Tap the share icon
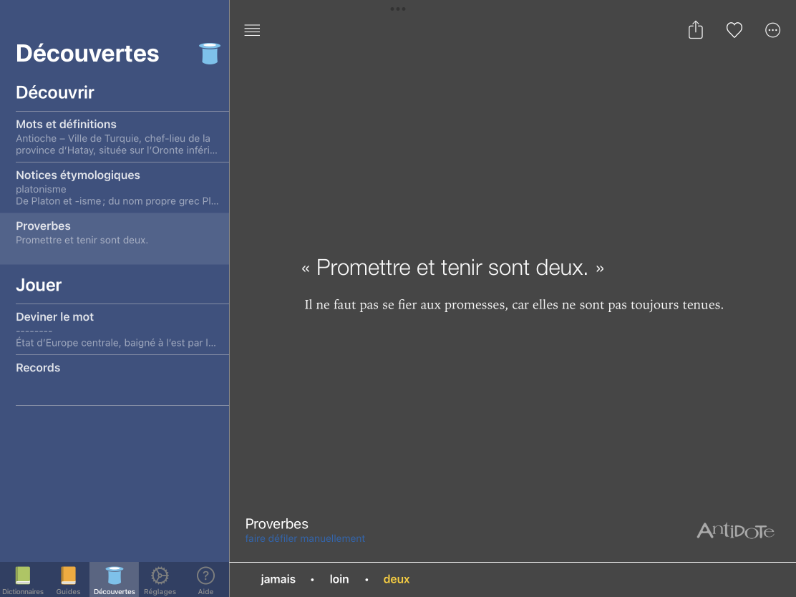 [x=696, y=30]
